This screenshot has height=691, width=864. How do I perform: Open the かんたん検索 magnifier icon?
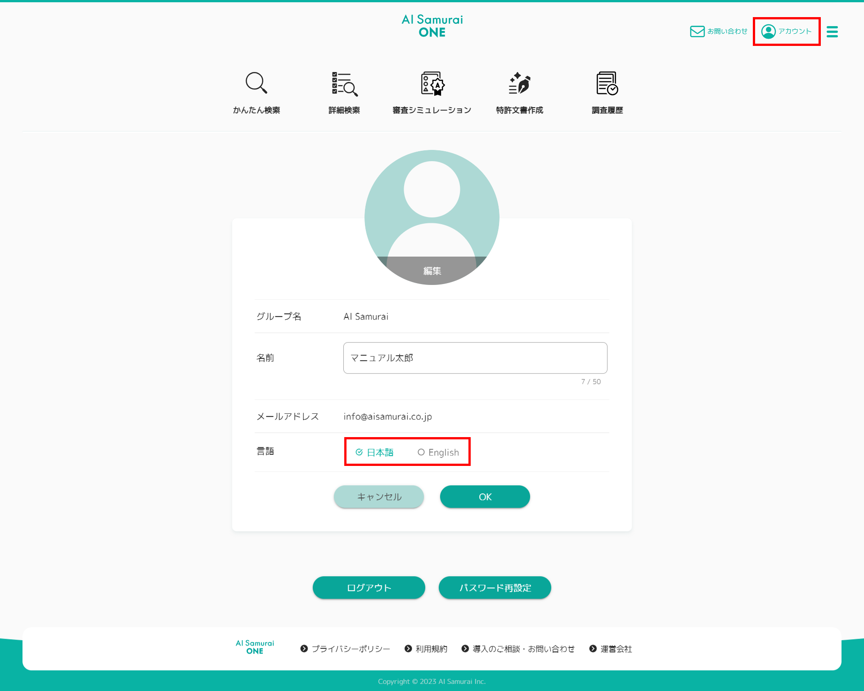pyautogui.click(x=256, y=83)
